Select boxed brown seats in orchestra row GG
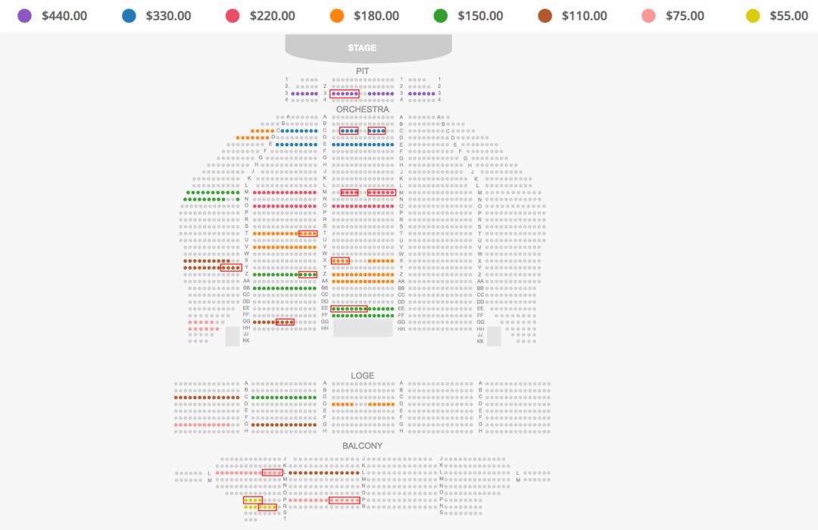 point(285,323)
